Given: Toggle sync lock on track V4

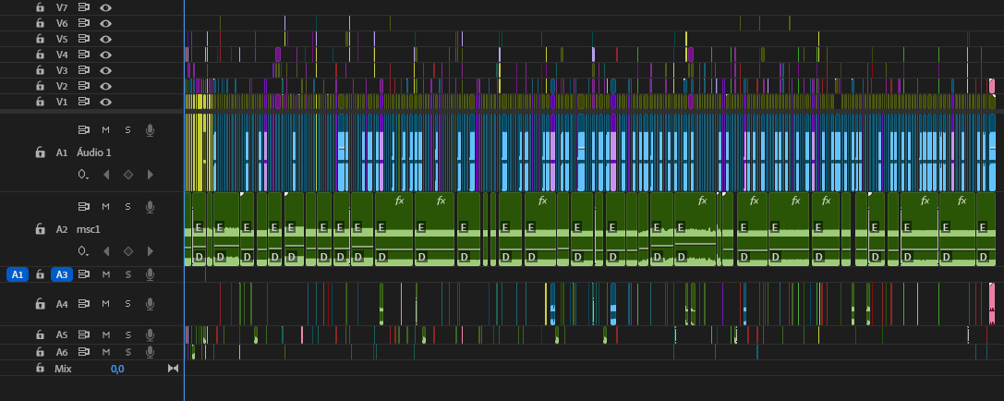Looking at the screenshot, I should tap(84, 55).
